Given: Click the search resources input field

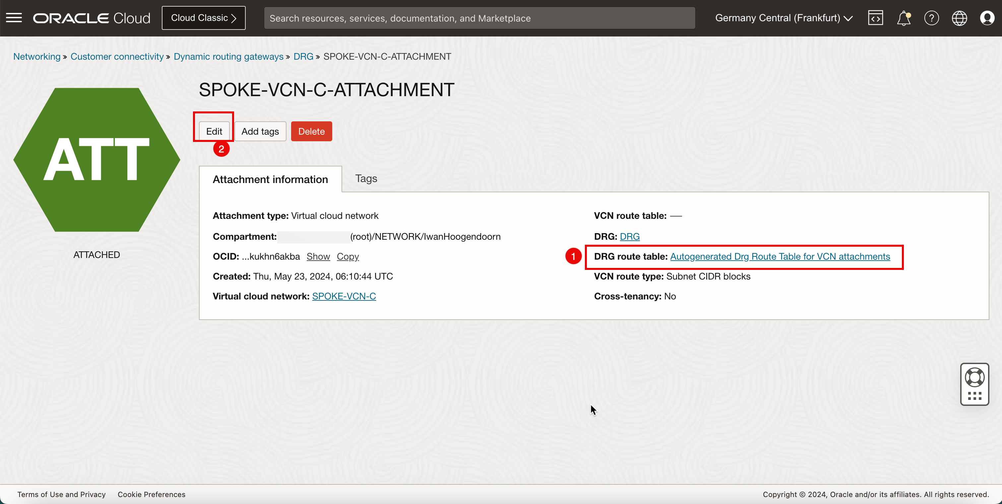Looking at the screenshot, I should 479,18.
